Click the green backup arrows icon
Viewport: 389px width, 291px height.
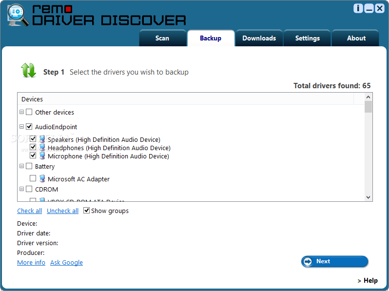click(28, 70)
